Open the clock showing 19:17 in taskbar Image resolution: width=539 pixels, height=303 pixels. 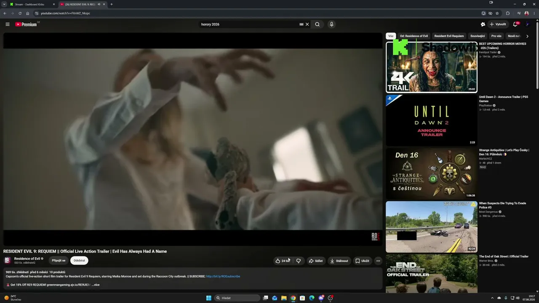coord(528,298)
